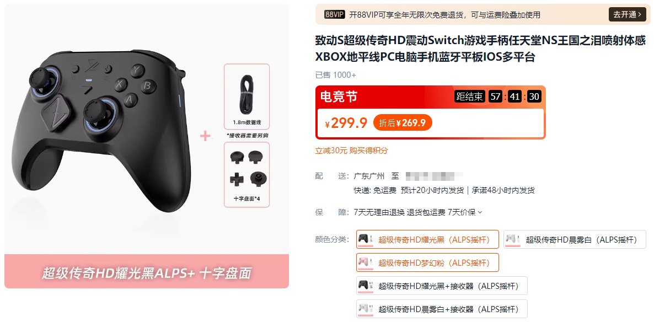Select 超级传奇HD耀光黑（ALPS摇杆） variant
This screenshot has width=654, height=322.
(427, 239)
